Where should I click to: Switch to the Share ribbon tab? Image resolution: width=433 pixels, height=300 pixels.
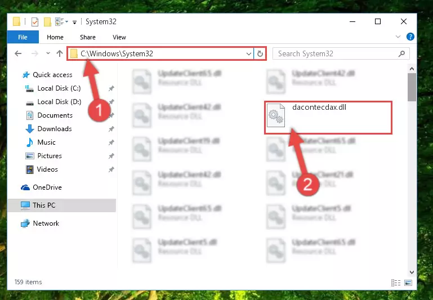(x=88, y=37)
